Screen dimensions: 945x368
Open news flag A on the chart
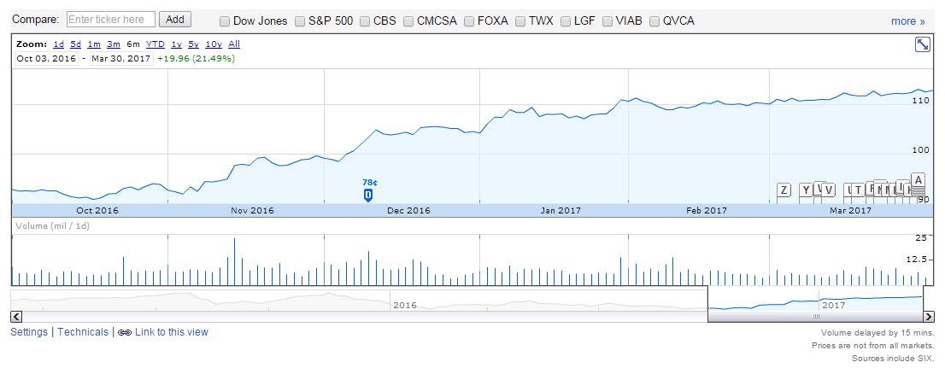[919, 180]
